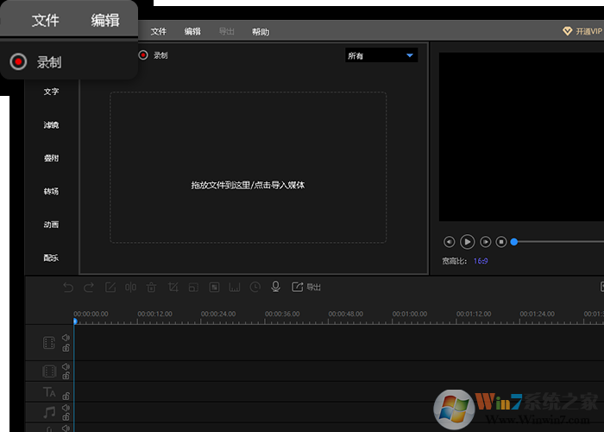Image resolution: width=604 pixels, height=432 pixels.
Task: Click the trash delete icon
Action: 152,287
